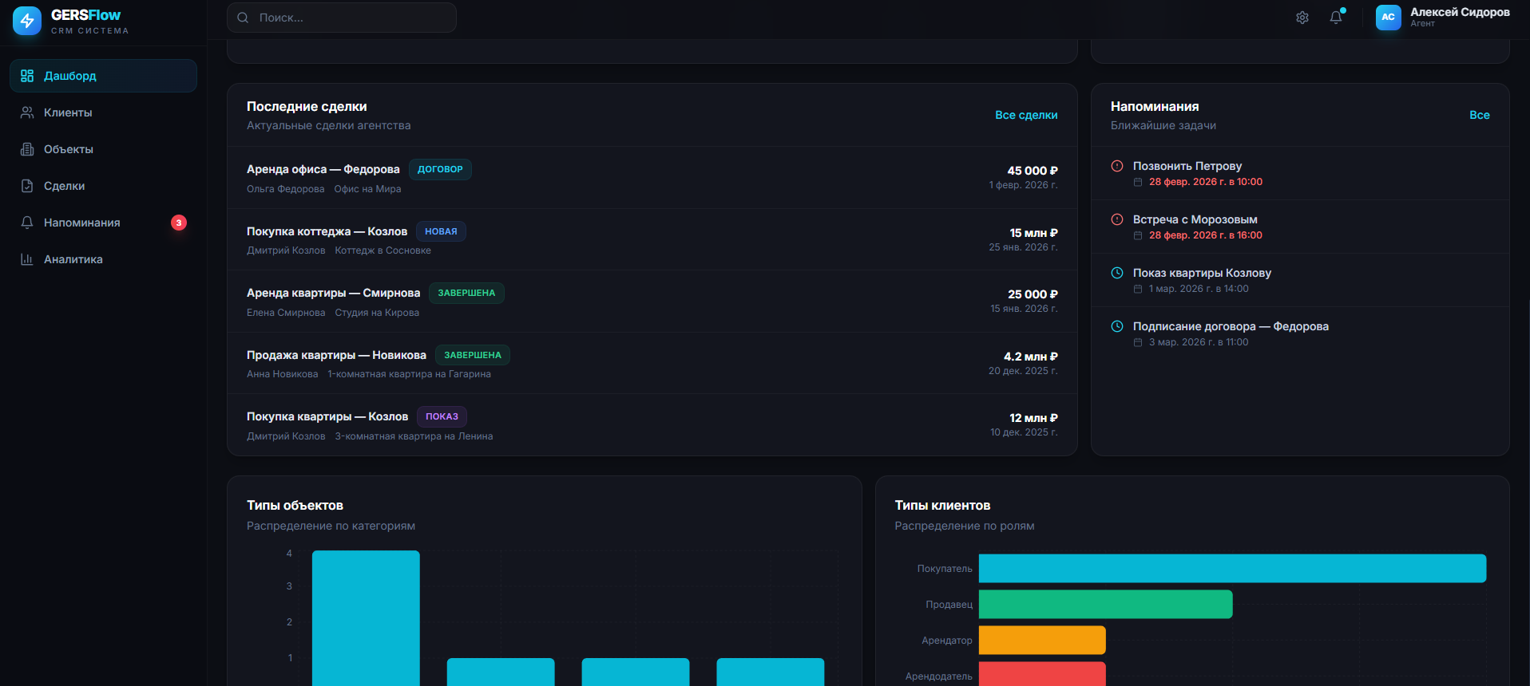Click the Объекты building icon in sidebar
1530x686 pixels.
[27, 149]
